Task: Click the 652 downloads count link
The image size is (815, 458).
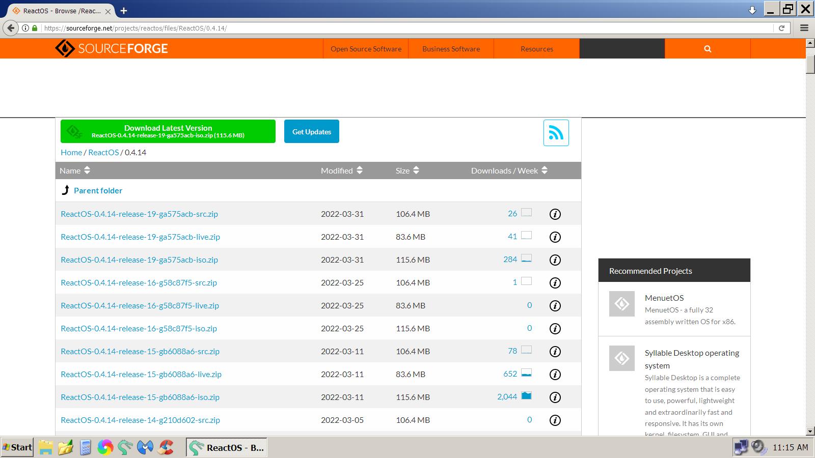Action: [510, 374]
